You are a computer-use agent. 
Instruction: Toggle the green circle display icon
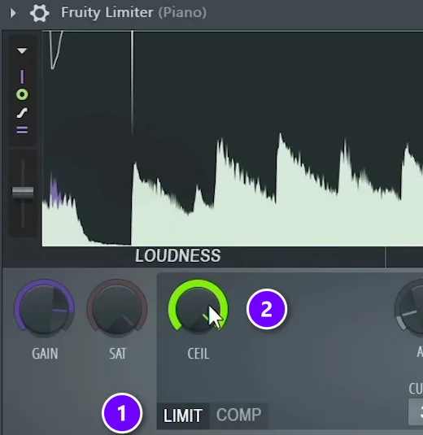pos(22,94)
